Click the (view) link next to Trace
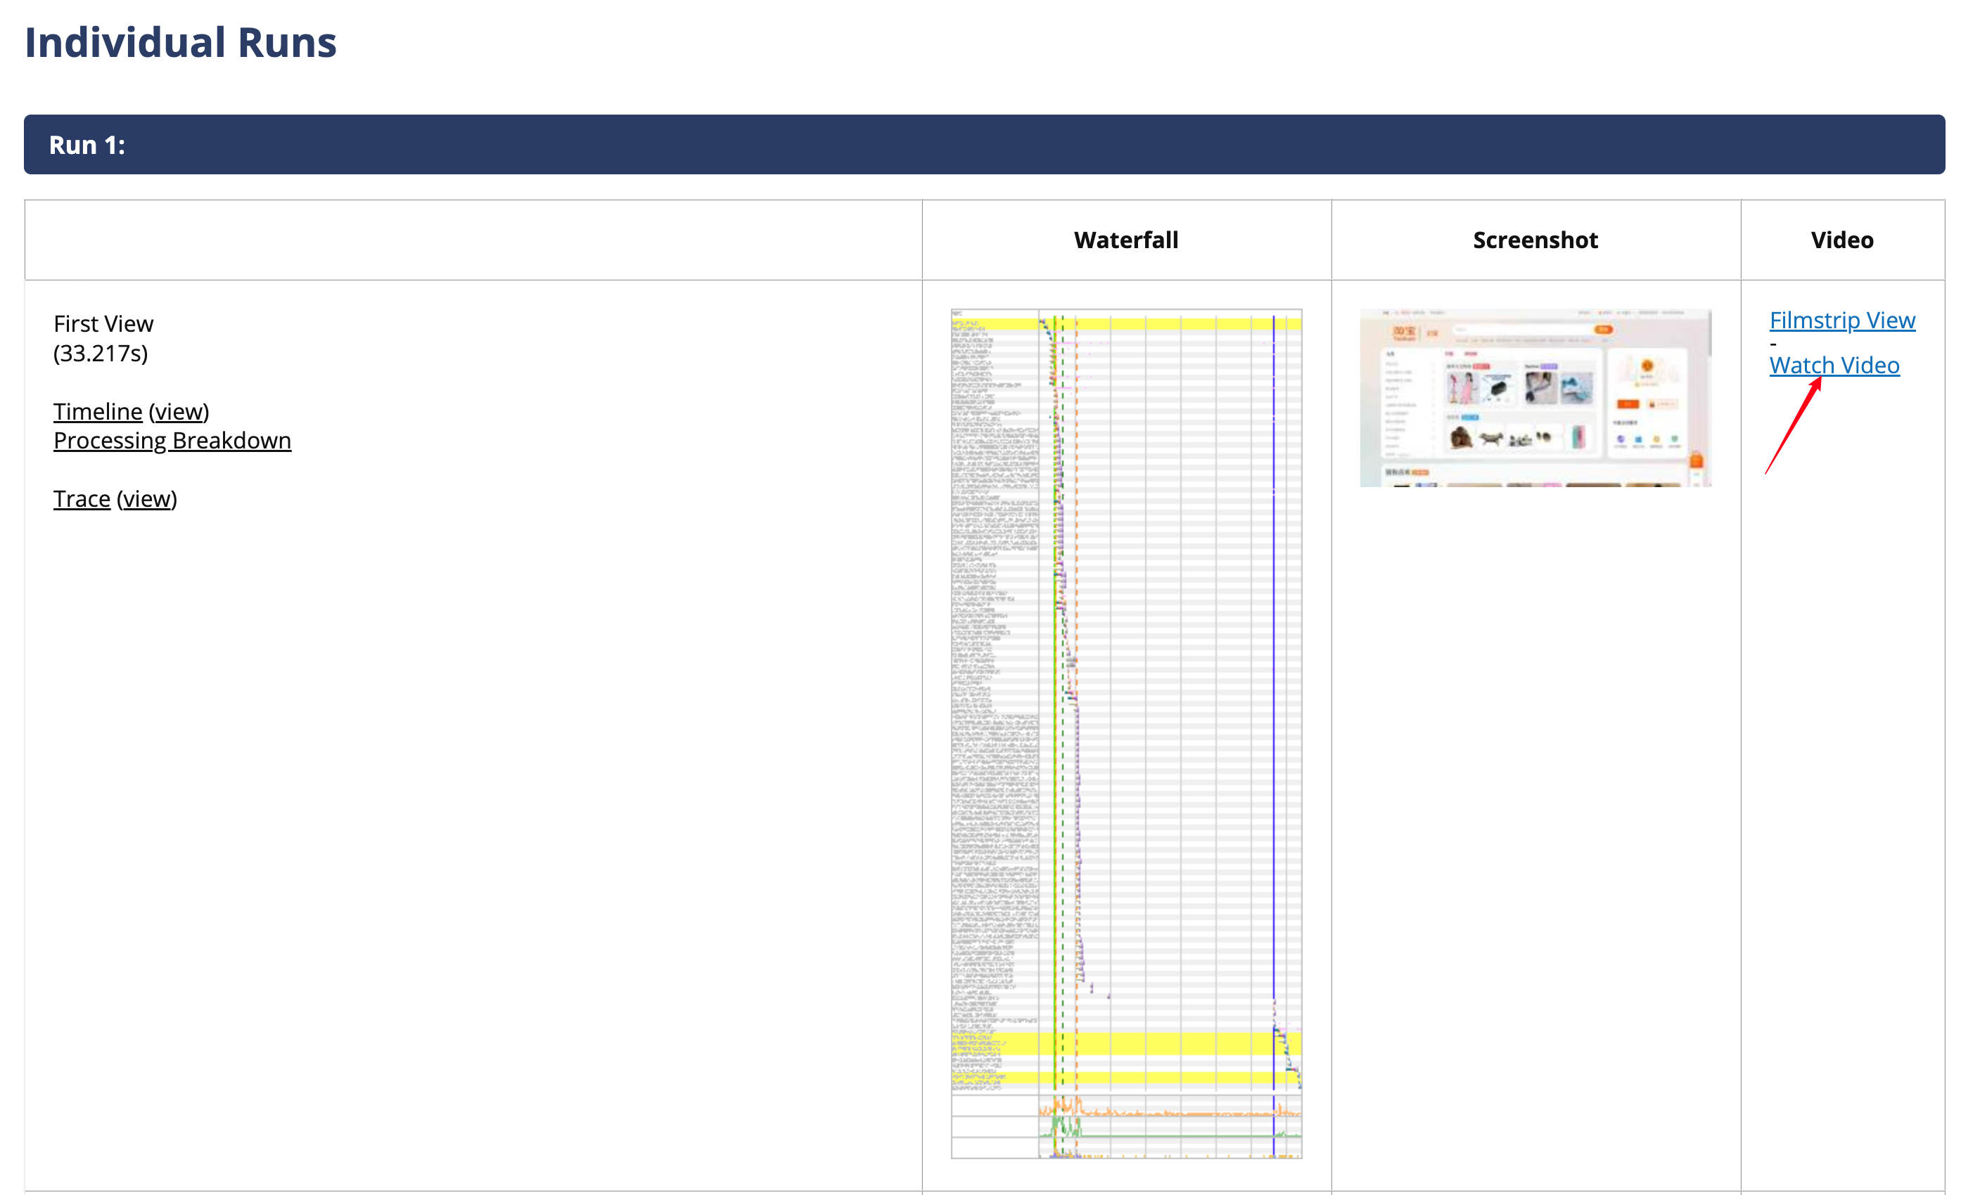Screen dimensions: 1961x1195 pos(147,499)
